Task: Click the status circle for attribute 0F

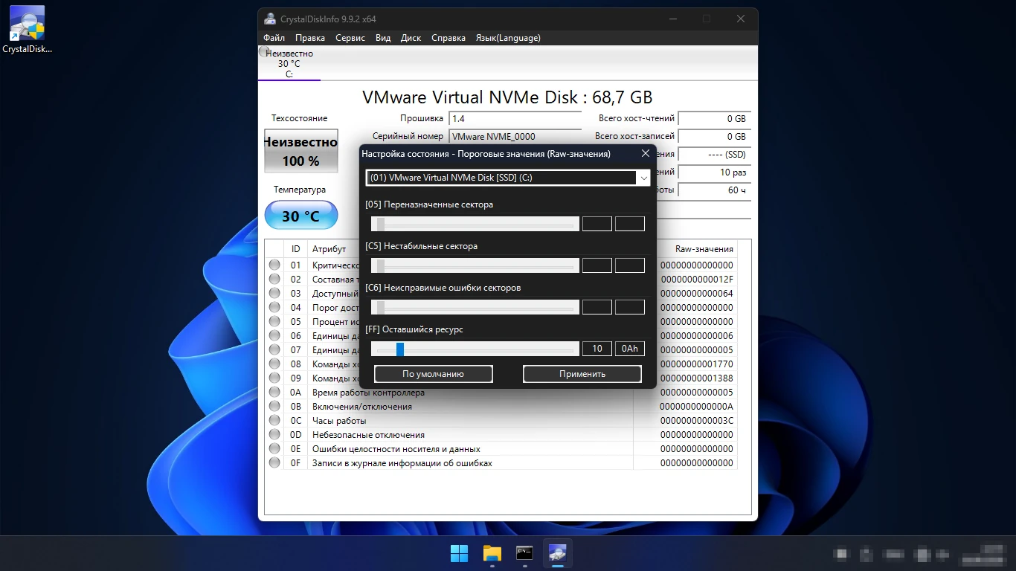Action: (274, 463)
